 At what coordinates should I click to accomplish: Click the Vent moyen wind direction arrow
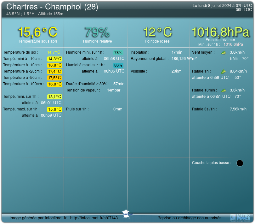(224, 52)
